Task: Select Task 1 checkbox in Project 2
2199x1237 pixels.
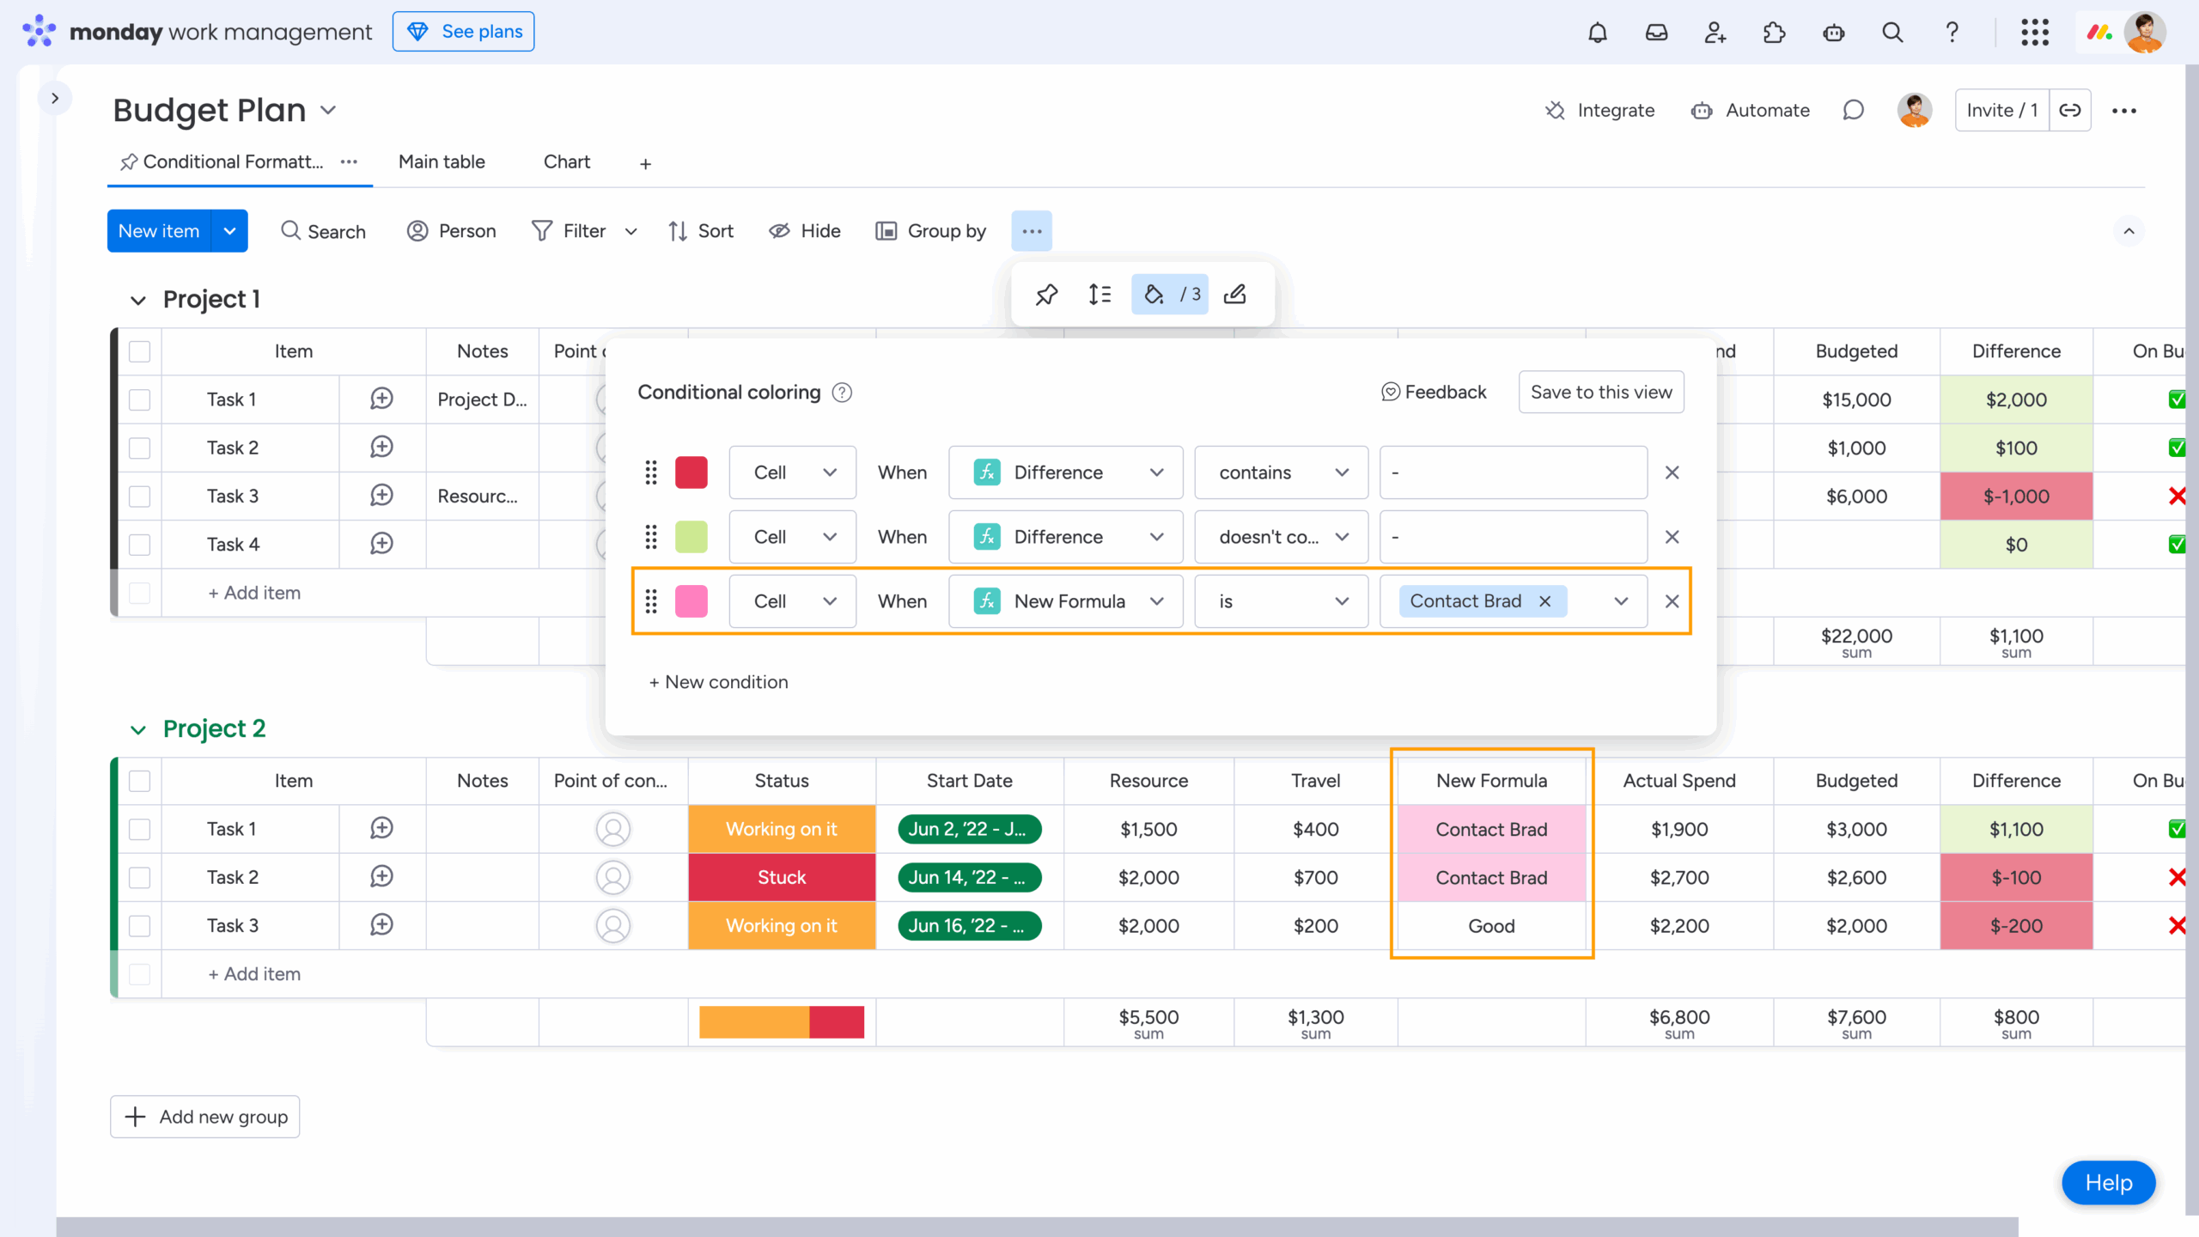Action: 139,829
